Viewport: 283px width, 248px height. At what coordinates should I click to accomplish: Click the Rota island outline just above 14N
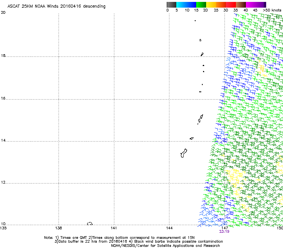[192, 138]
